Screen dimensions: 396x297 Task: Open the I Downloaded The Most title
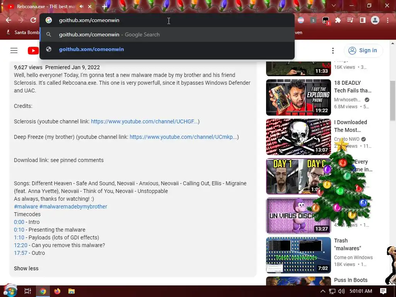tap(350, 126)
